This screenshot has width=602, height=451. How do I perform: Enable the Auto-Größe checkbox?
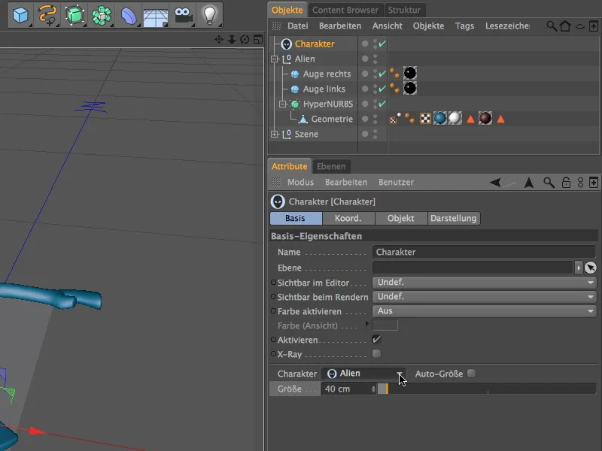pyautogui.click(x=472, y=373)
